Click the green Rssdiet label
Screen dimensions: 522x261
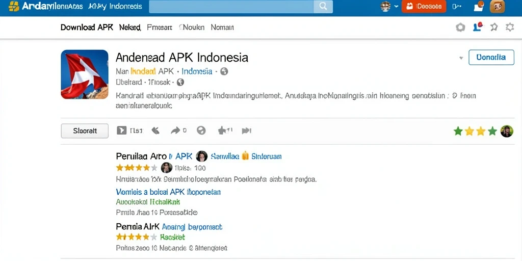click(x=172, y=238)
